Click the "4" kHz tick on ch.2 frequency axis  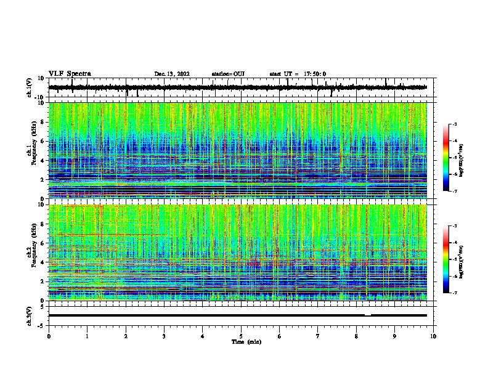(43, 262)
